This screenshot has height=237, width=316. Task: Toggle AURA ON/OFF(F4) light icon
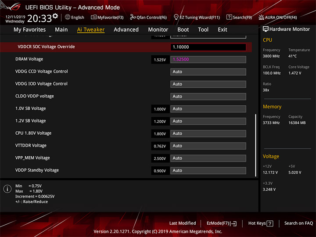click(261, 17)
